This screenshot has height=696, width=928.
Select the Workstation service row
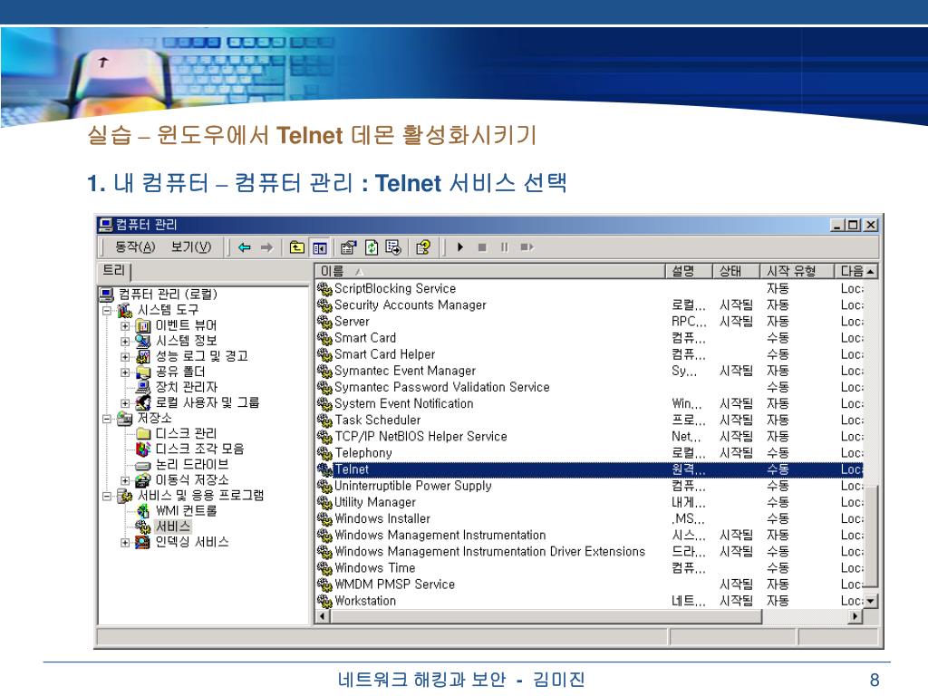pyautogui.click(x=589, y=601)
